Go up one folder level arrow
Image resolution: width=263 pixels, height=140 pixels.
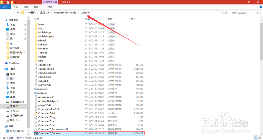18,13
